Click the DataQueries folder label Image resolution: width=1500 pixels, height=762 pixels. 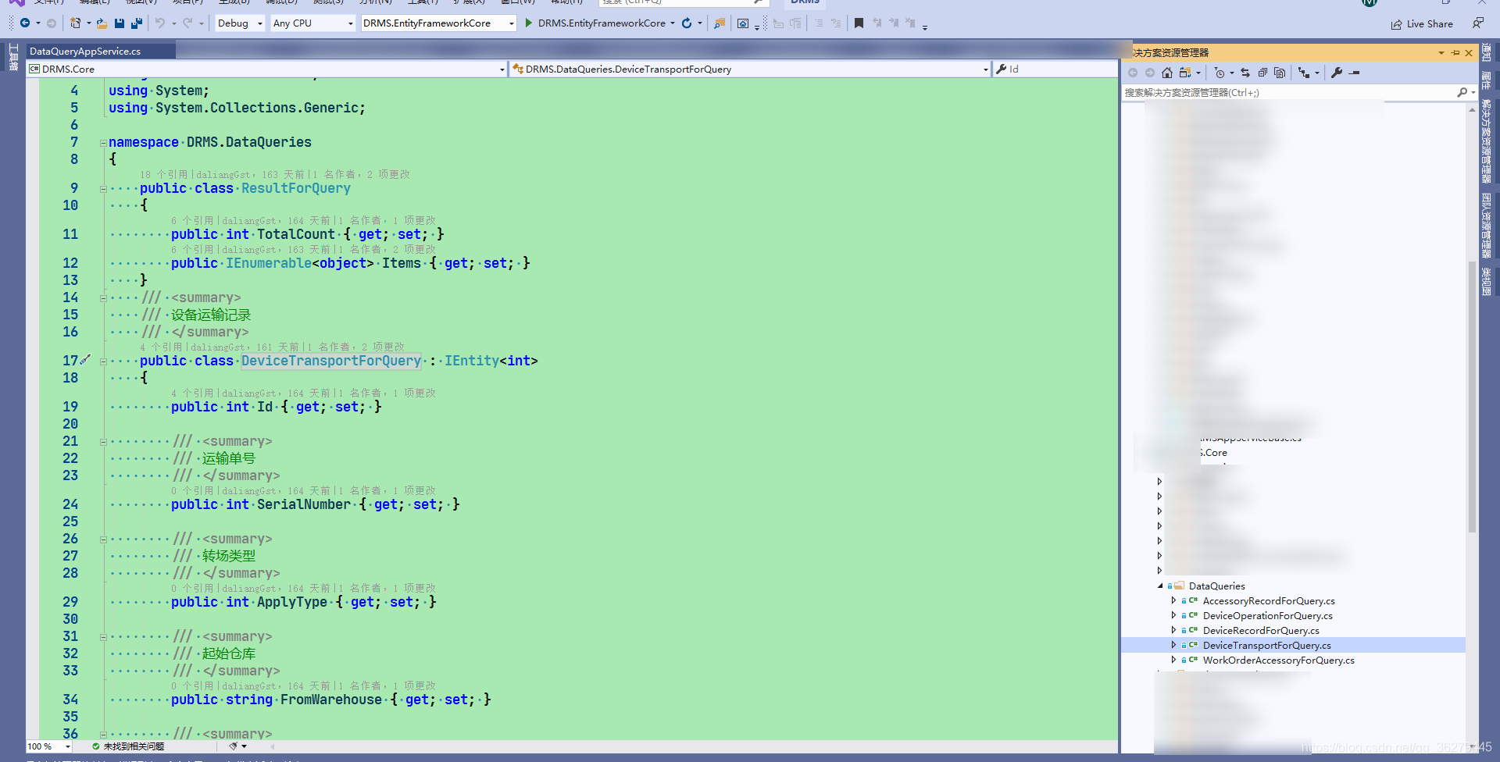click(1216, 586)
